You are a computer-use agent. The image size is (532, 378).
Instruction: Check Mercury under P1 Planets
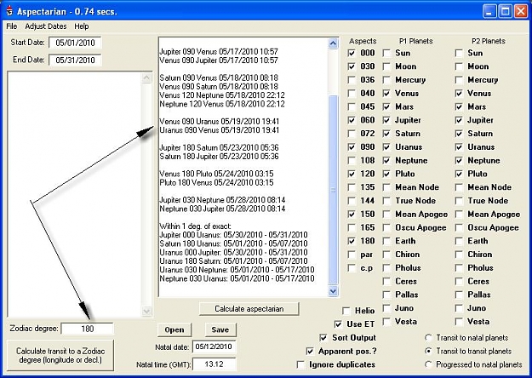pos(386,80)
